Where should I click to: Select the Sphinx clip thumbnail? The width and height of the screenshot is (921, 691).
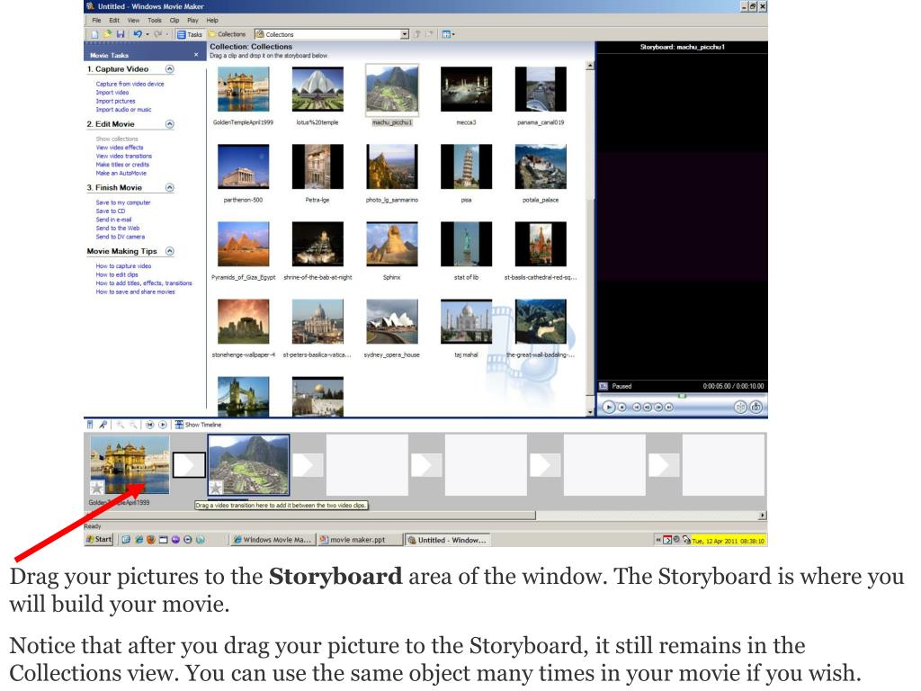coord(392,245)
